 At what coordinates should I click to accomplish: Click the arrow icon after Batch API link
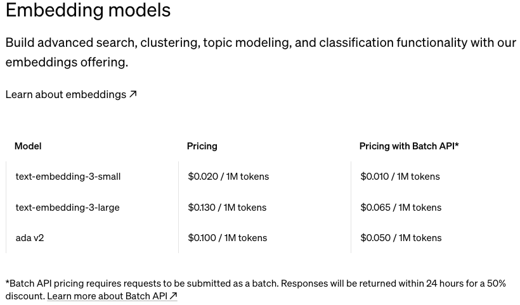(x=173, y=296)
